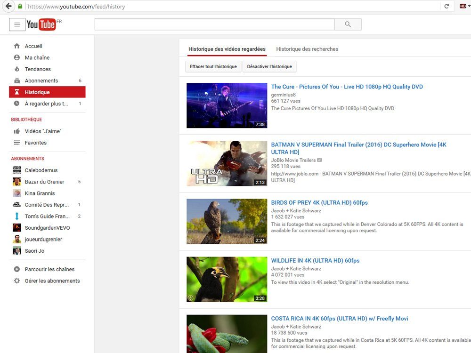This screenshot has height=353, width=471.
Task: Open the hornbill Wildlife thumbnail
Action: point(227,279)
